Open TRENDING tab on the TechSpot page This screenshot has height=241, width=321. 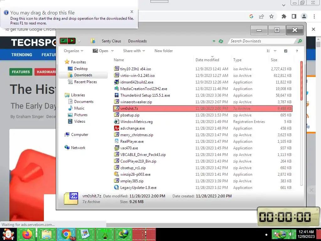point(22,55)
